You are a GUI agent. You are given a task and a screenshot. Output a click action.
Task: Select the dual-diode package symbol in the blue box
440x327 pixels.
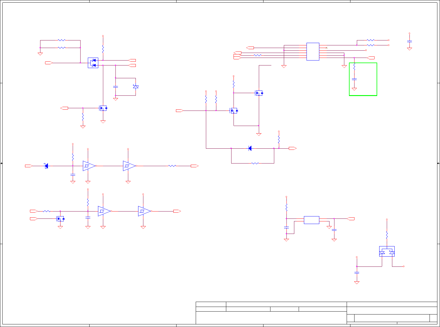pyautogui.click(x=93, y=63)
